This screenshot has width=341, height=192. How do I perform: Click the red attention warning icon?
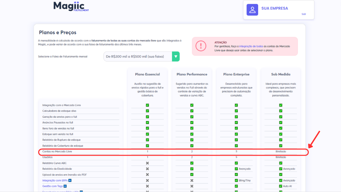[x=201, y=46]
